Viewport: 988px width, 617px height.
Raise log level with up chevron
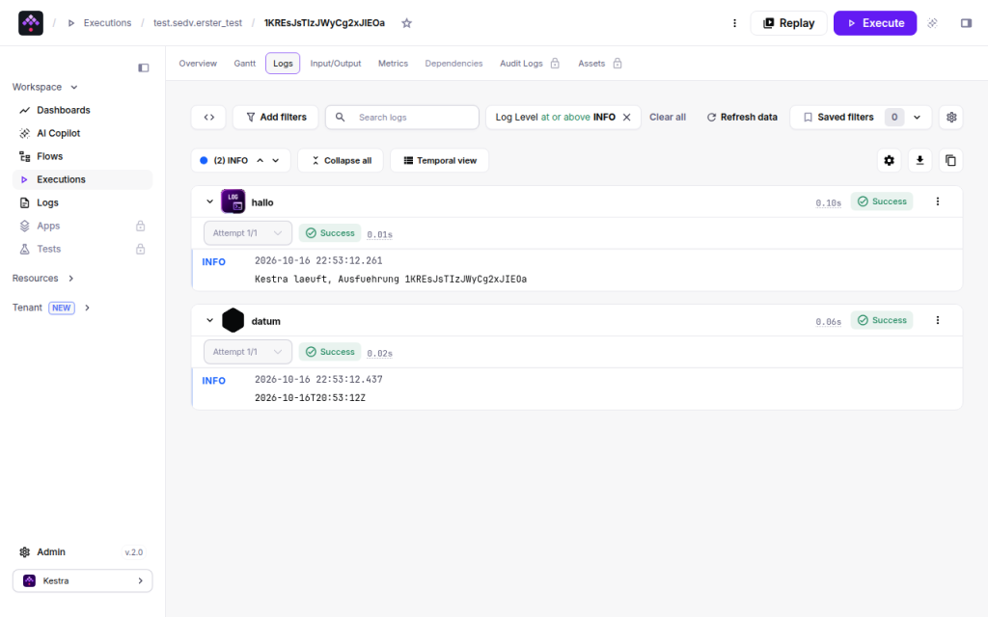tap(261, 161)
